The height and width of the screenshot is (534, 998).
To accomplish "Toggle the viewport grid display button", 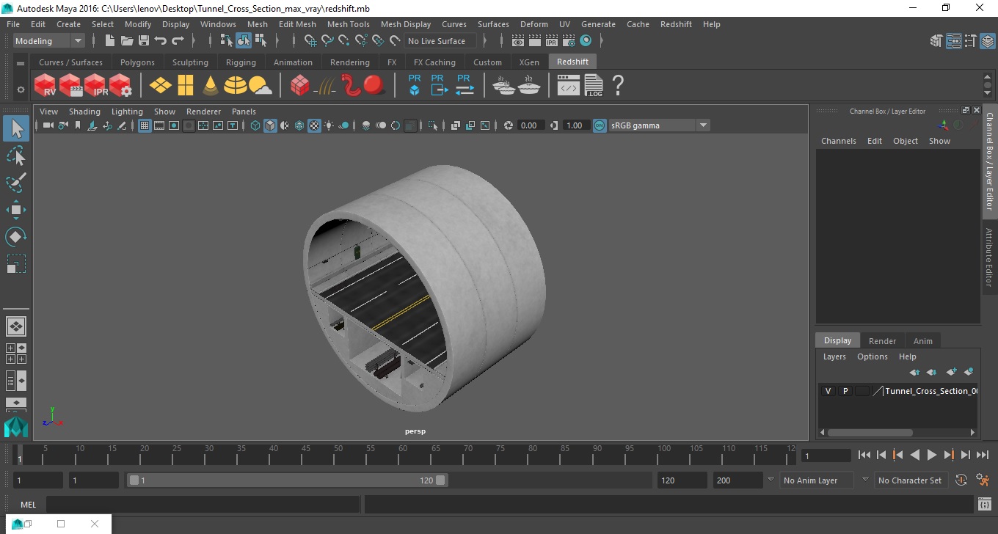I will tap(145, 125).
